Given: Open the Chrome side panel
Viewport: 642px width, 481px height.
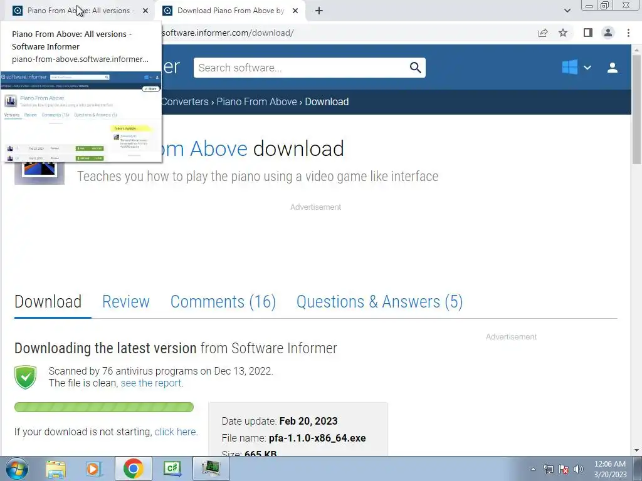Looking at the screenshot, I should [x=588, y=33].
